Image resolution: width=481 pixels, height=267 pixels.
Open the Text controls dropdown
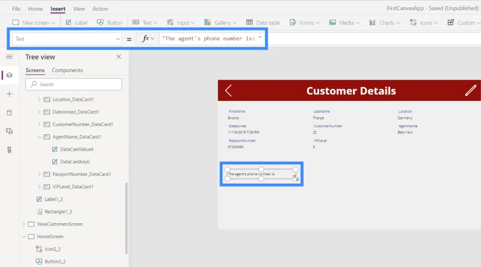(145, 23)
